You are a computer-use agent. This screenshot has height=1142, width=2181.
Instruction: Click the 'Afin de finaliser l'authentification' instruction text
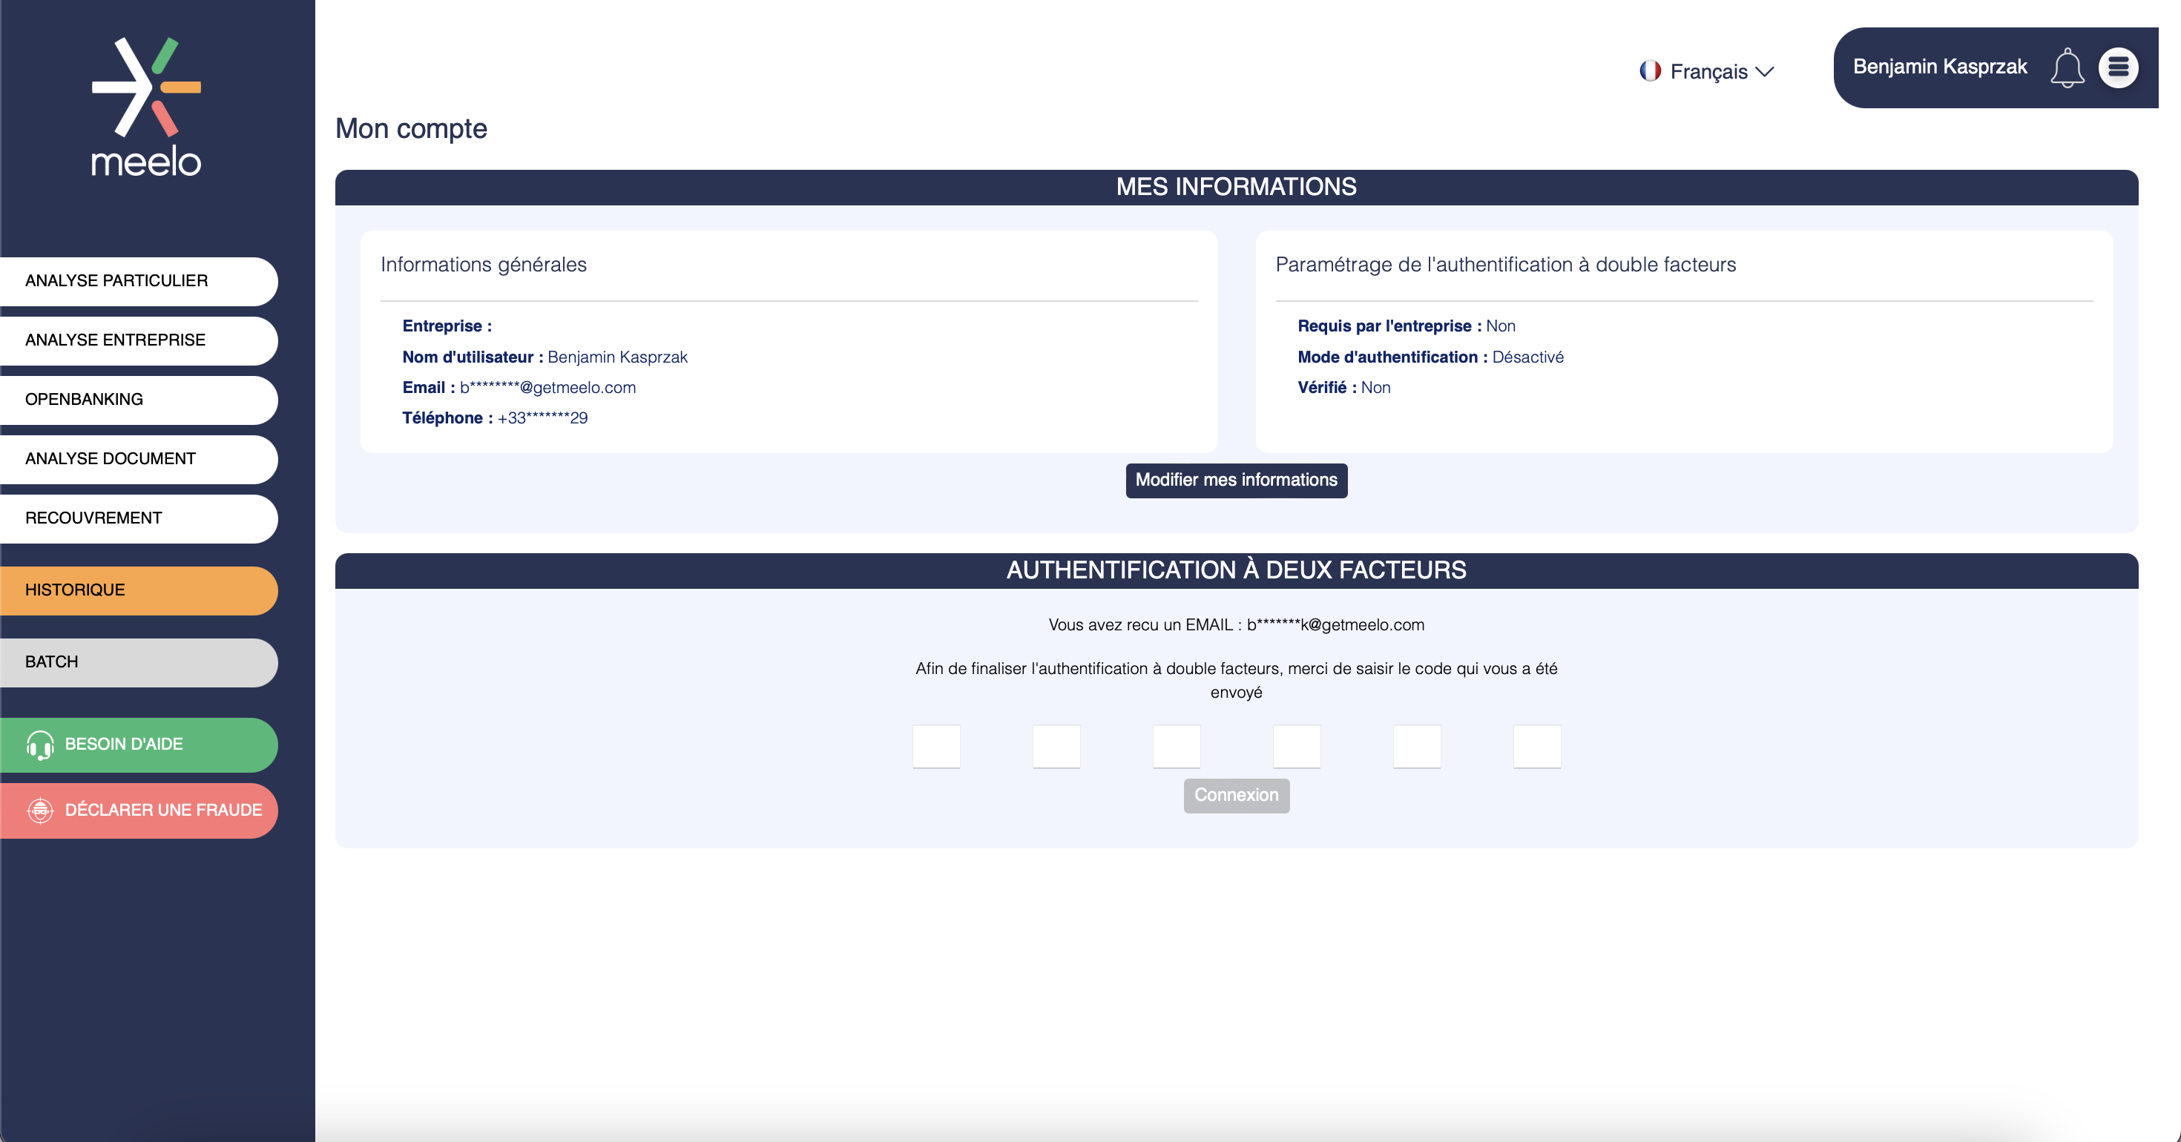tap(1236, 681)
